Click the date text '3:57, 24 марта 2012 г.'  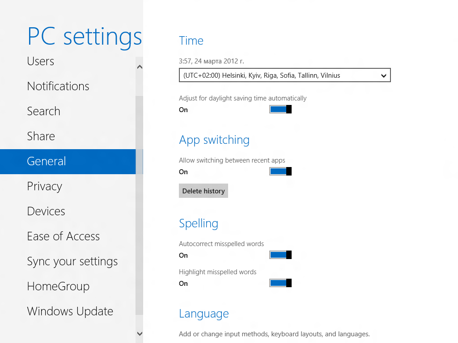(x=212, y=61)
